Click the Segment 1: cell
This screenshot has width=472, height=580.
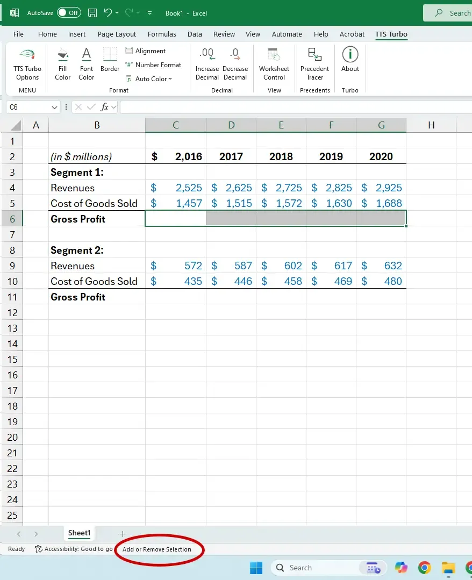pos(97,172)
